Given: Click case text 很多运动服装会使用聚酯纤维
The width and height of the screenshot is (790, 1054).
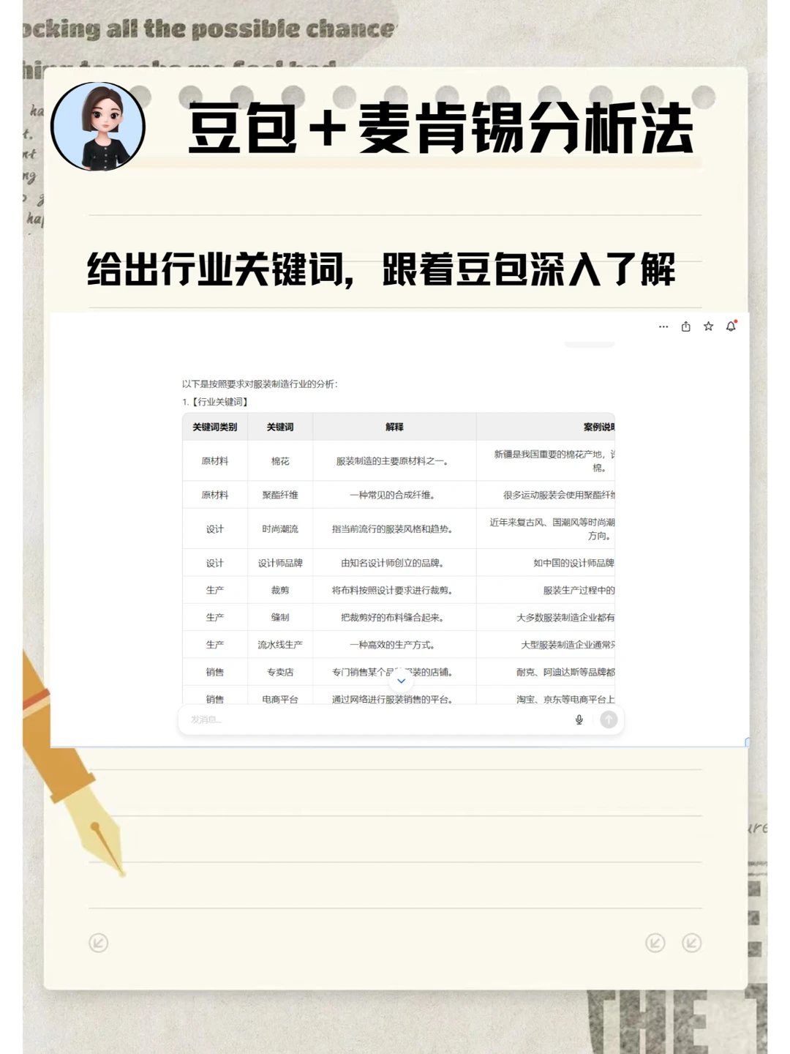Looking at the screenshot, I should pyautogui.click(x=559, y=495).
